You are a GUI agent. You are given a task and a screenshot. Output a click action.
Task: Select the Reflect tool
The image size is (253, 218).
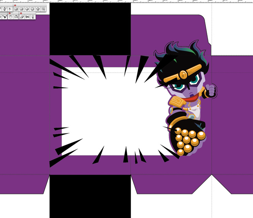[16, 17]
